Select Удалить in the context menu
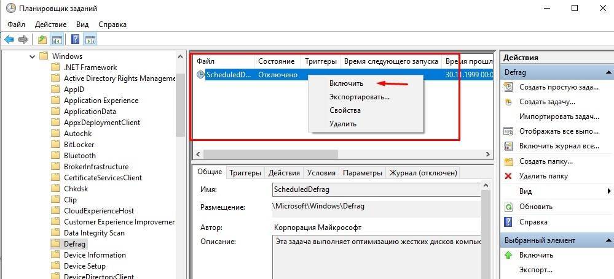This screenshot has width=614, height=279. click(342, 124)
